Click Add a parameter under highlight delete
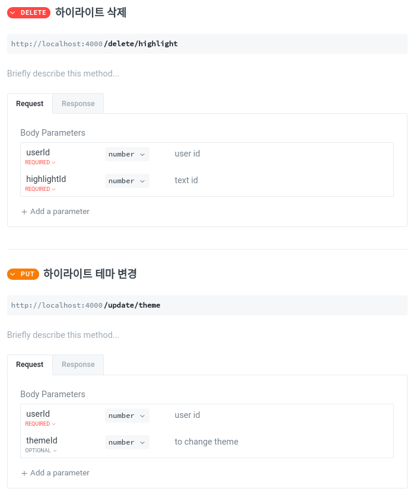Viewport: 420px width, 495px height. [x=59, y=212]
